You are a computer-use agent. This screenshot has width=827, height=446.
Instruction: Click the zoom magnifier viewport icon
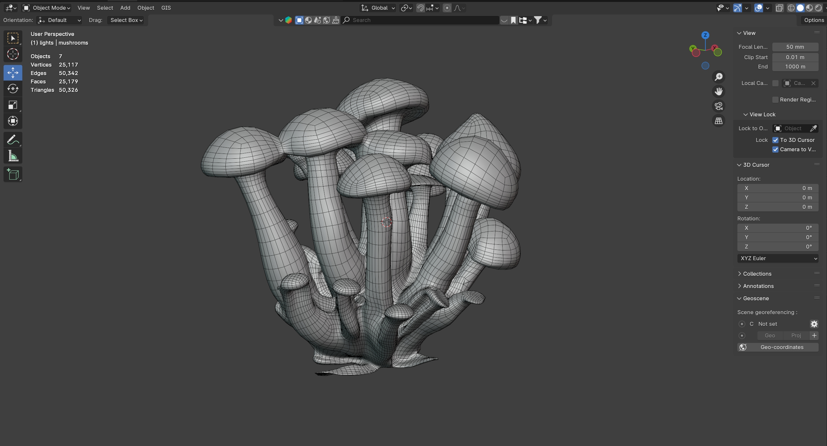pyautogui.click(x=718, y=77)
